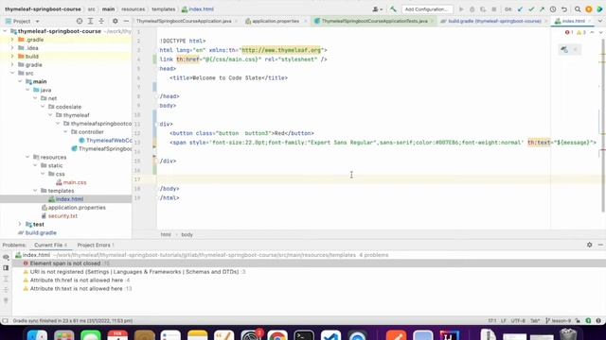Viewport: 606px width, 340px height.
Task: Click the Build project hammer icon
Action: click(393, 9)
